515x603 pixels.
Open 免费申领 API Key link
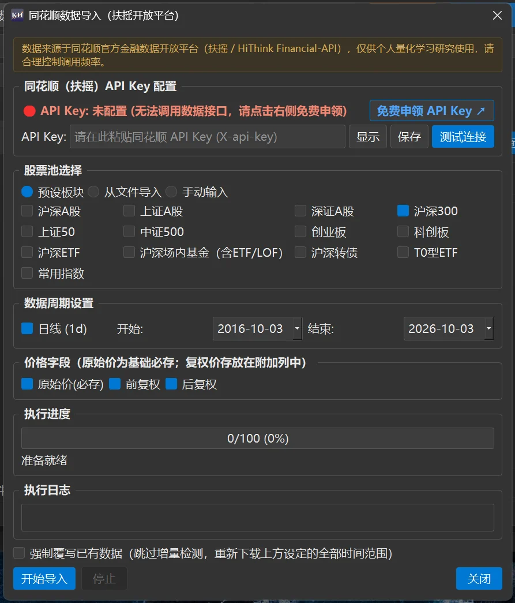click(x=431, y=111)
